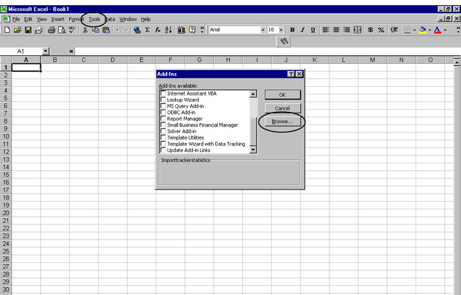Apply Bold formatting

coord(292,30)
